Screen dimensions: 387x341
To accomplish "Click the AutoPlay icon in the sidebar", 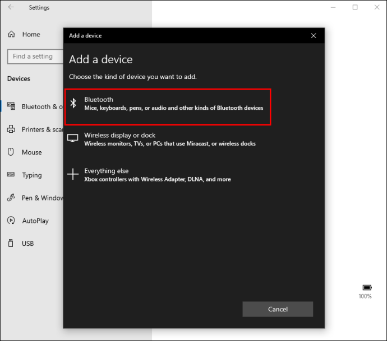I will [11, 220].
